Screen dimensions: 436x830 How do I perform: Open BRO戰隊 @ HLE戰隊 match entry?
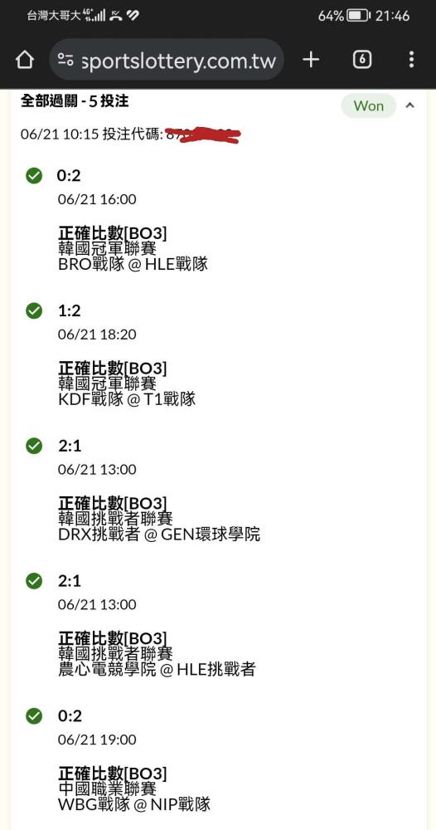[x=133, y=264]
